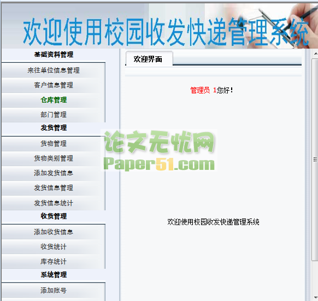The height and width of the screenshot is (301, 318).
Task: Open 发货信息管理
Action: tap(54, 188)
